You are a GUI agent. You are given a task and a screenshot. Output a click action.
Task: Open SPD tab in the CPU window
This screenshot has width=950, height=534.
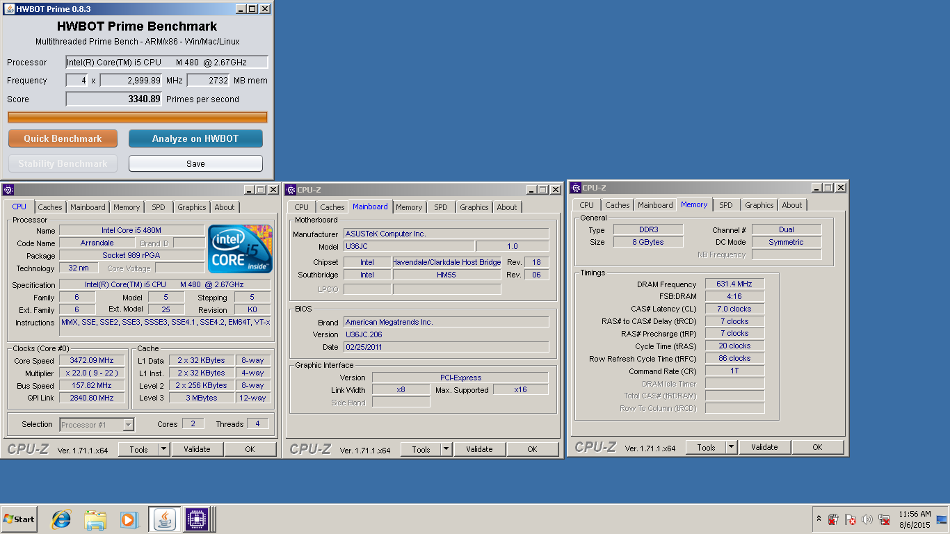coord(159,207)
